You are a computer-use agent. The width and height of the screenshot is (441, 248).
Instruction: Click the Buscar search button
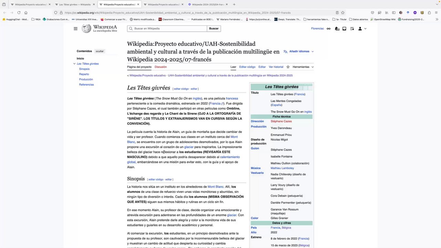[x=214, y=29]
